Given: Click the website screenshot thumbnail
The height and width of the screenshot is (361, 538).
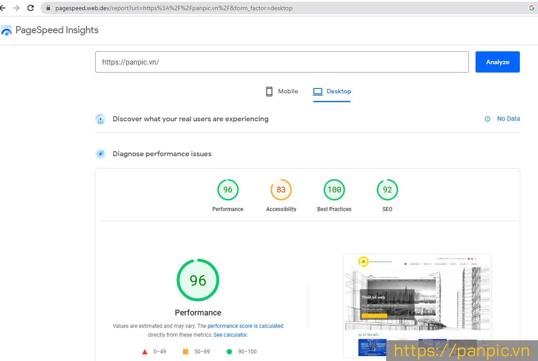Looking at the screenshot, I should (x=418, y=305).
